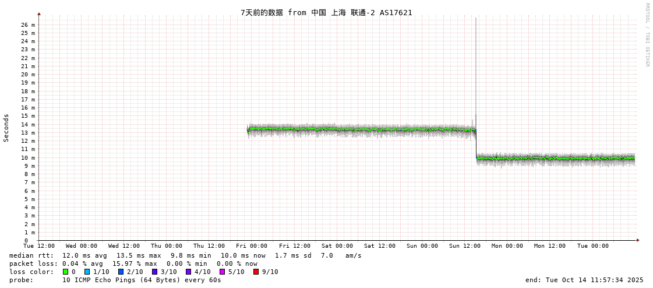Image resolution: width=653 pixels, height=288 pixels.
Task: Click the 3/10 loss color swatch
Action: click(x=154, y=272)
